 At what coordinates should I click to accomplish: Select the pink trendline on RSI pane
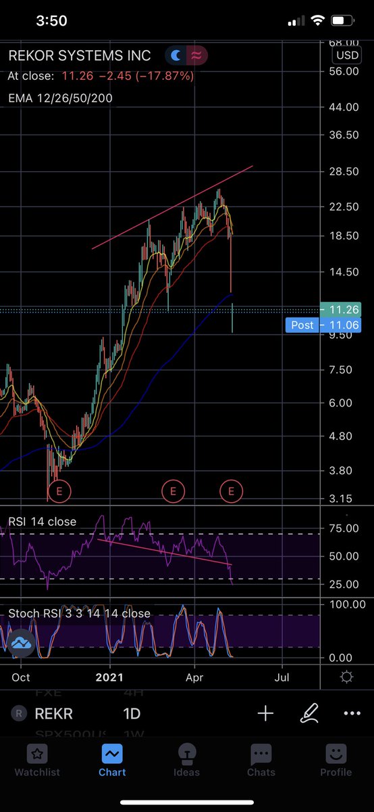pyautogui.click(x=164, y=551)
